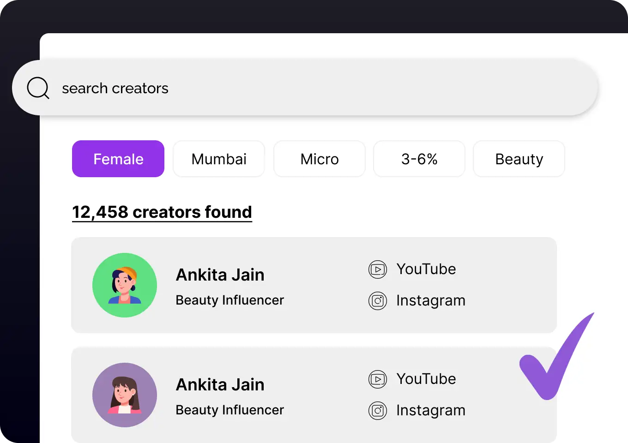Image resolution: width=628 pixels, height=443 pixels.
Task: Deselect the Female filter chip
Action: coord(118,159)
